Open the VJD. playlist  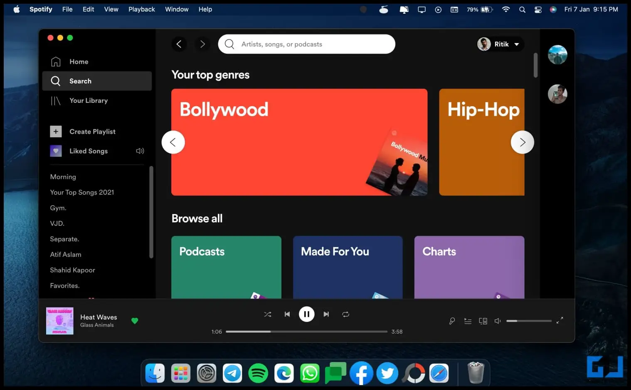point(57,224)
